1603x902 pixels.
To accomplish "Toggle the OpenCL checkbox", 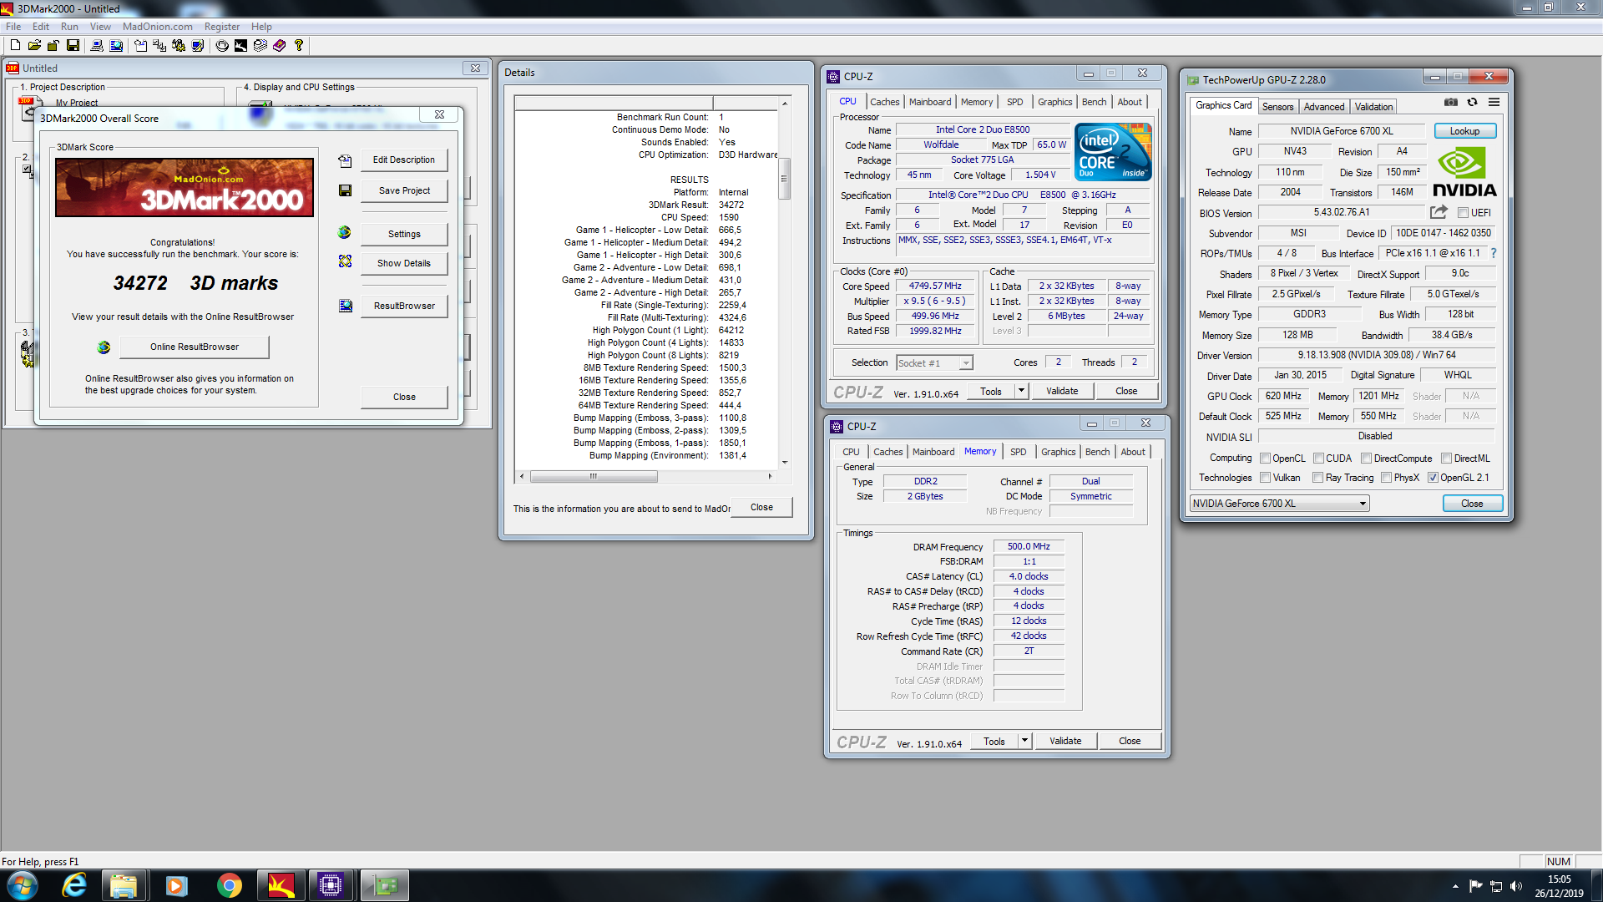I will coord(1265,459).
